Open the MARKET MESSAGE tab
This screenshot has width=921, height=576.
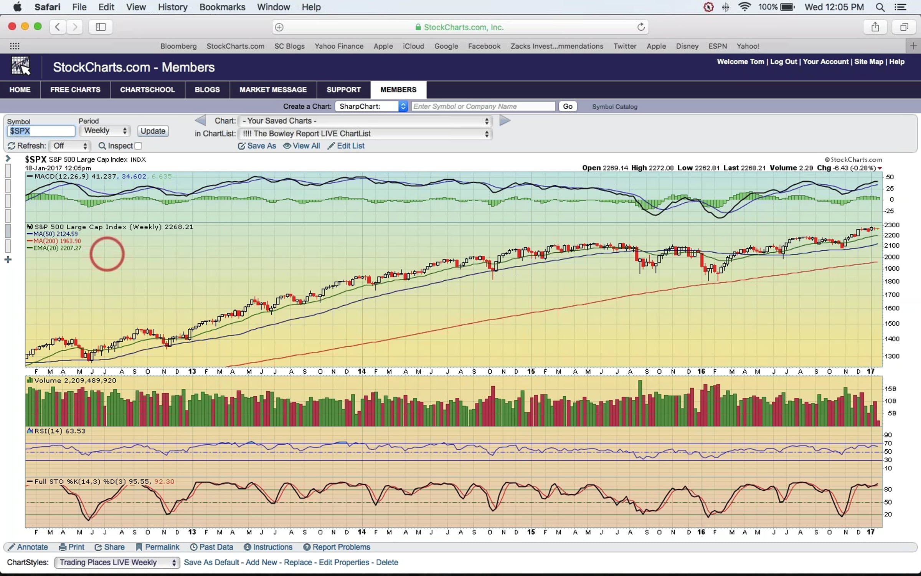click(x=273, y=89)
